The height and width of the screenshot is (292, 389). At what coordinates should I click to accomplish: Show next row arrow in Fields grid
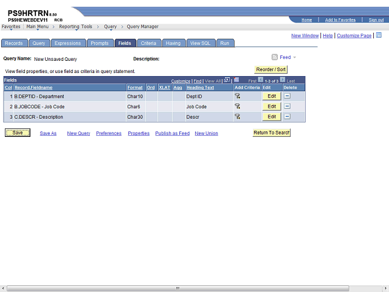[x=283, y=80]
